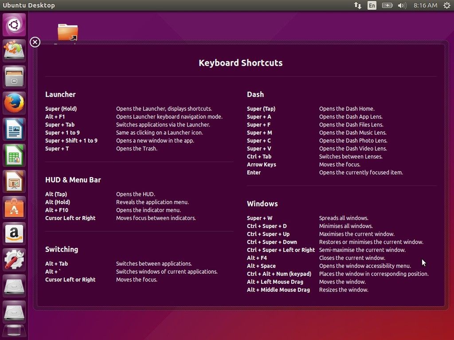
Task: Click the 'Super (Tap)' shortcut text
Action: pyautogui.click(x=261, y=109)
